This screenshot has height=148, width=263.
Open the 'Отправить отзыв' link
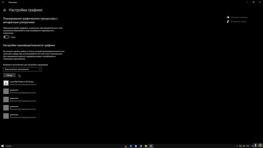[x=238, y=21]
